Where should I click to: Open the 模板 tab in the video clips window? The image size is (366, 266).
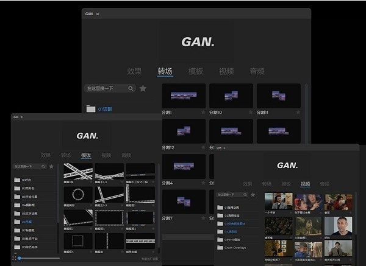(286, 184)
